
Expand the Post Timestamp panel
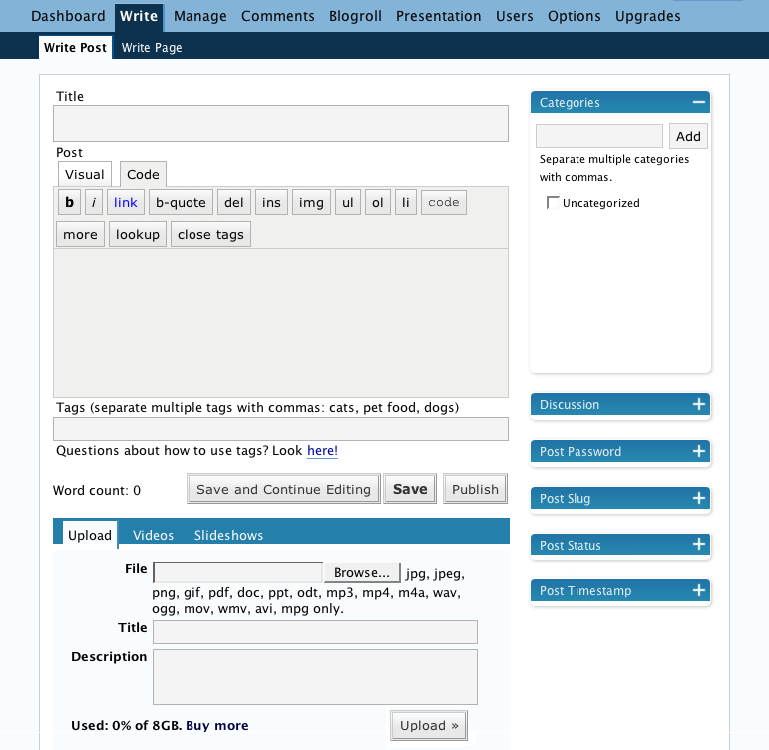point(698,590)
